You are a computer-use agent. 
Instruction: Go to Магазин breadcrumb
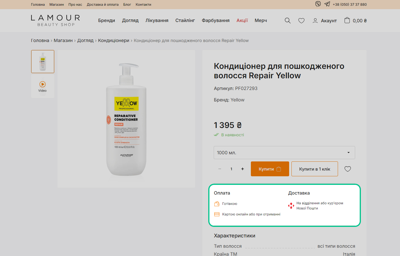coord(63,41)
